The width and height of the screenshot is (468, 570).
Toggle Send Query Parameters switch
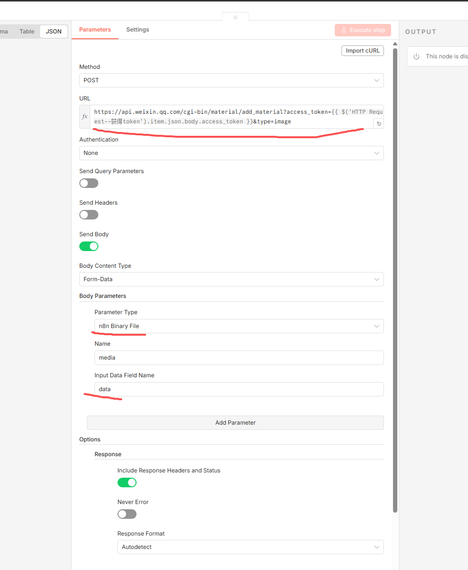(89, 183)
